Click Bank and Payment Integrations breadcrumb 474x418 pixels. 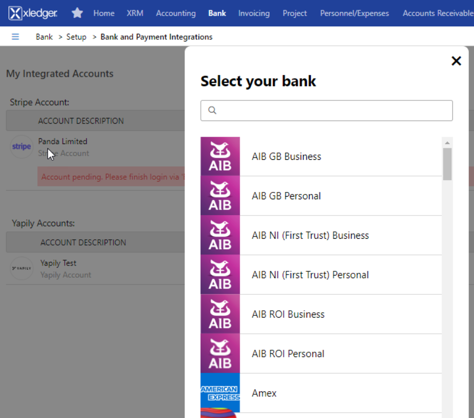click(156, 37)
